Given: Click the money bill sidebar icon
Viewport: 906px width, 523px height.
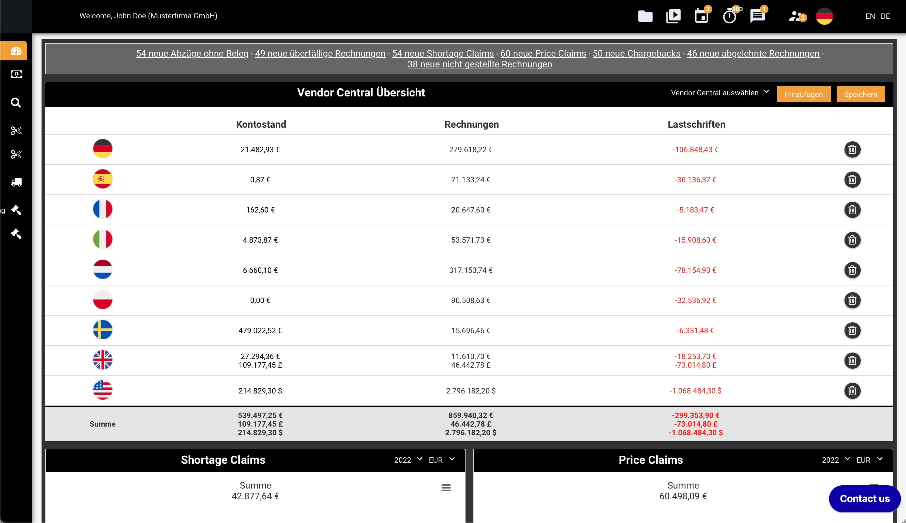Looking at the screenshot, I should pos(16,74).
